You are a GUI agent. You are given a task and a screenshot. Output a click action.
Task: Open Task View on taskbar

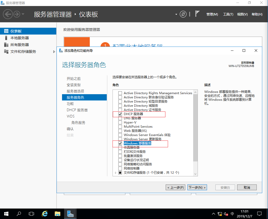pos(31,214)
